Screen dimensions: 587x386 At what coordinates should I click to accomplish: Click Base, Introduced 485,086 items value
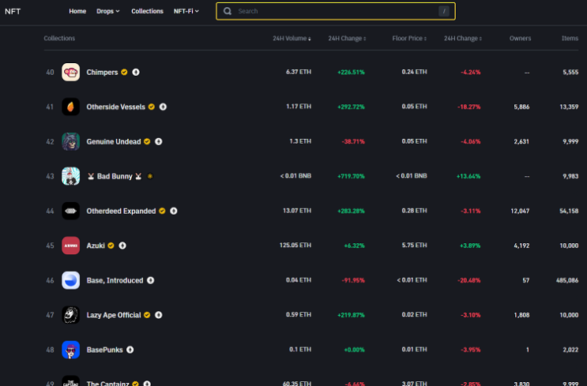(567, 280)
